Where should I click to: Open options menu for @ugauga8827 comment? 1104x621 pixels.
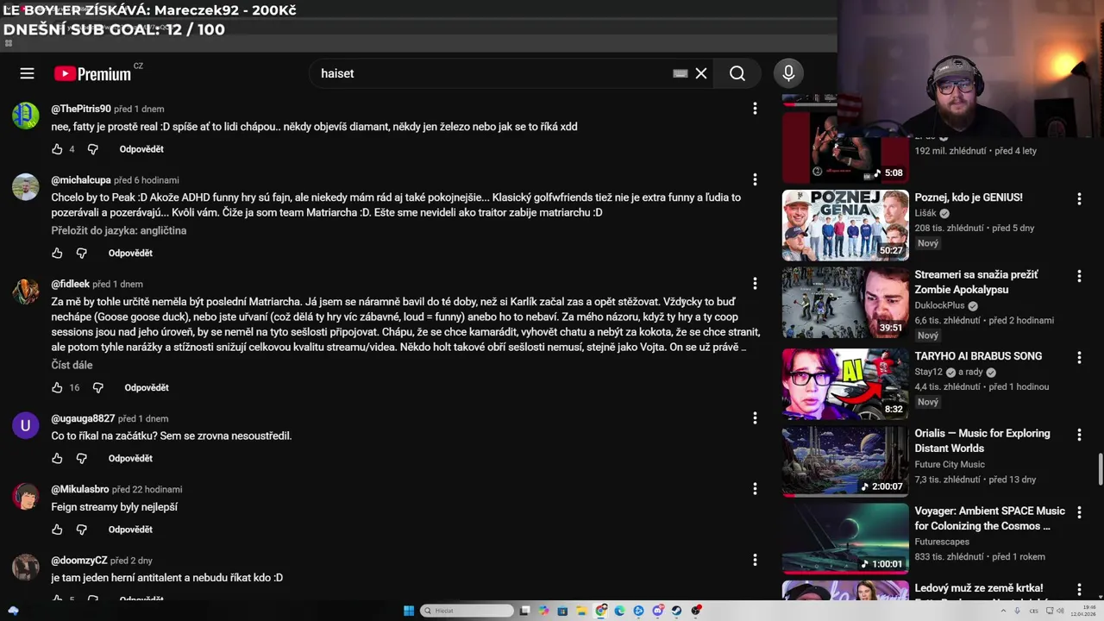(755, 418)
